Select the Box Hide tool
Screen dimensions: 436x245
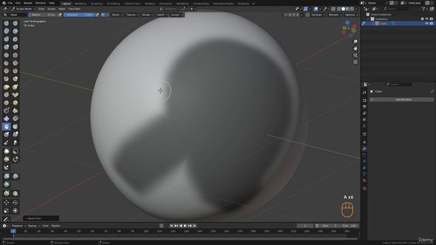pyautogui.click(x=15, y=151)
